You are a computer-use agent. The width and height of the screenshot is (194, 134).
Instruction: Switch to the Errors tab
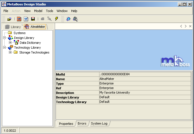click(82, 124)
